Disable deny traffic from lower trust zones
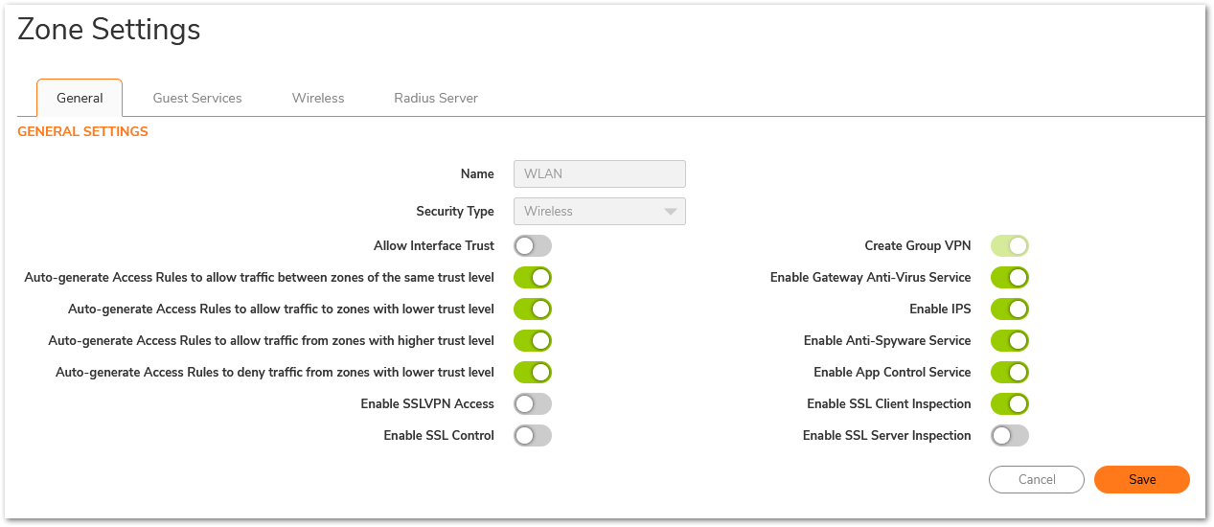Image resolution: width=1214 pixels, height=527 pixels. coord(533,373)
